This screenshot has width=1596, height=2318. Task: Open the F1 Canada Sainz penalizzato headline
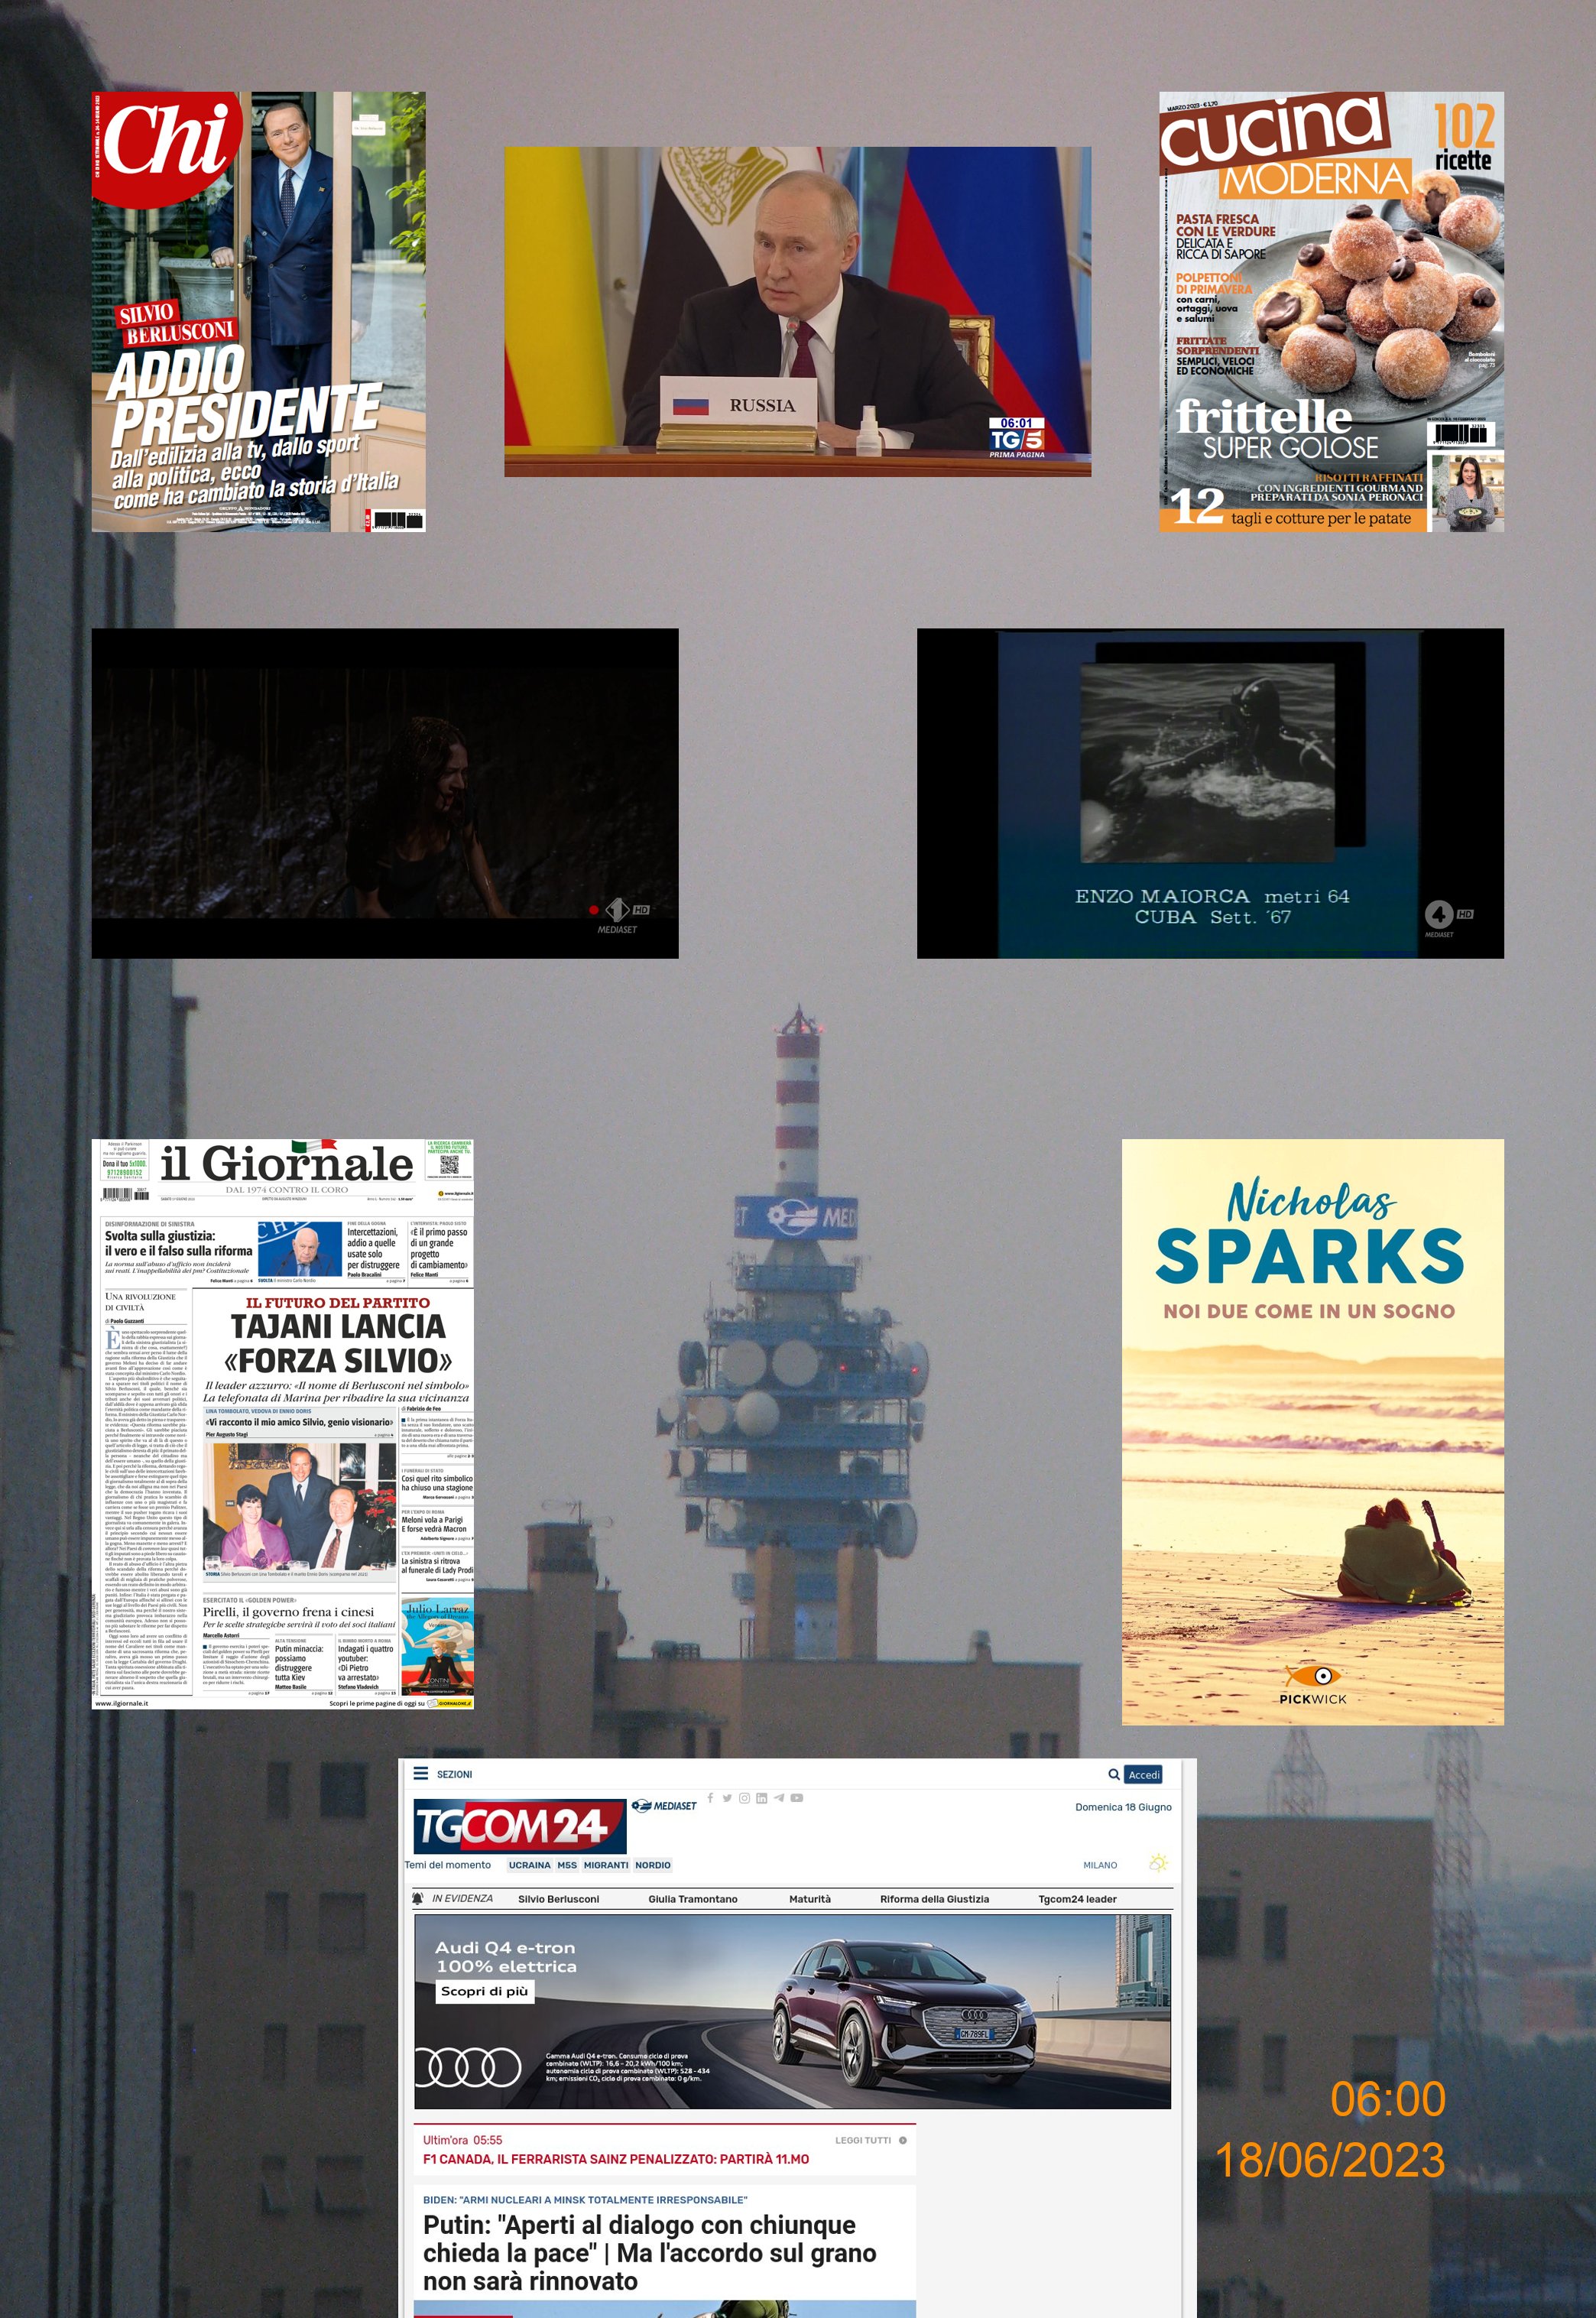[x=616, y=2159]
